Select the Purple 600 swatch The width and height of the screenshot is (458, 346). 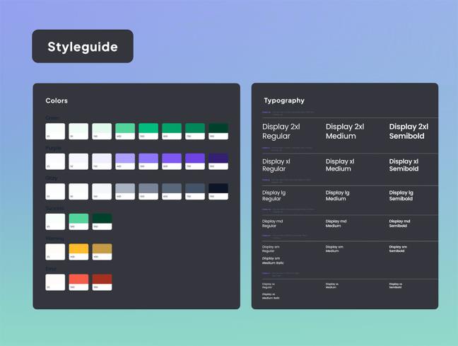point(172,161)
